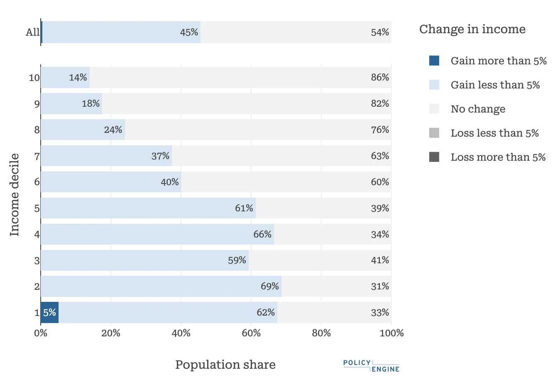Toggle the Gain less than 5% legend label
Image resolution: width=553 pixels, height=387 pixels.
(x=495, y=85)
